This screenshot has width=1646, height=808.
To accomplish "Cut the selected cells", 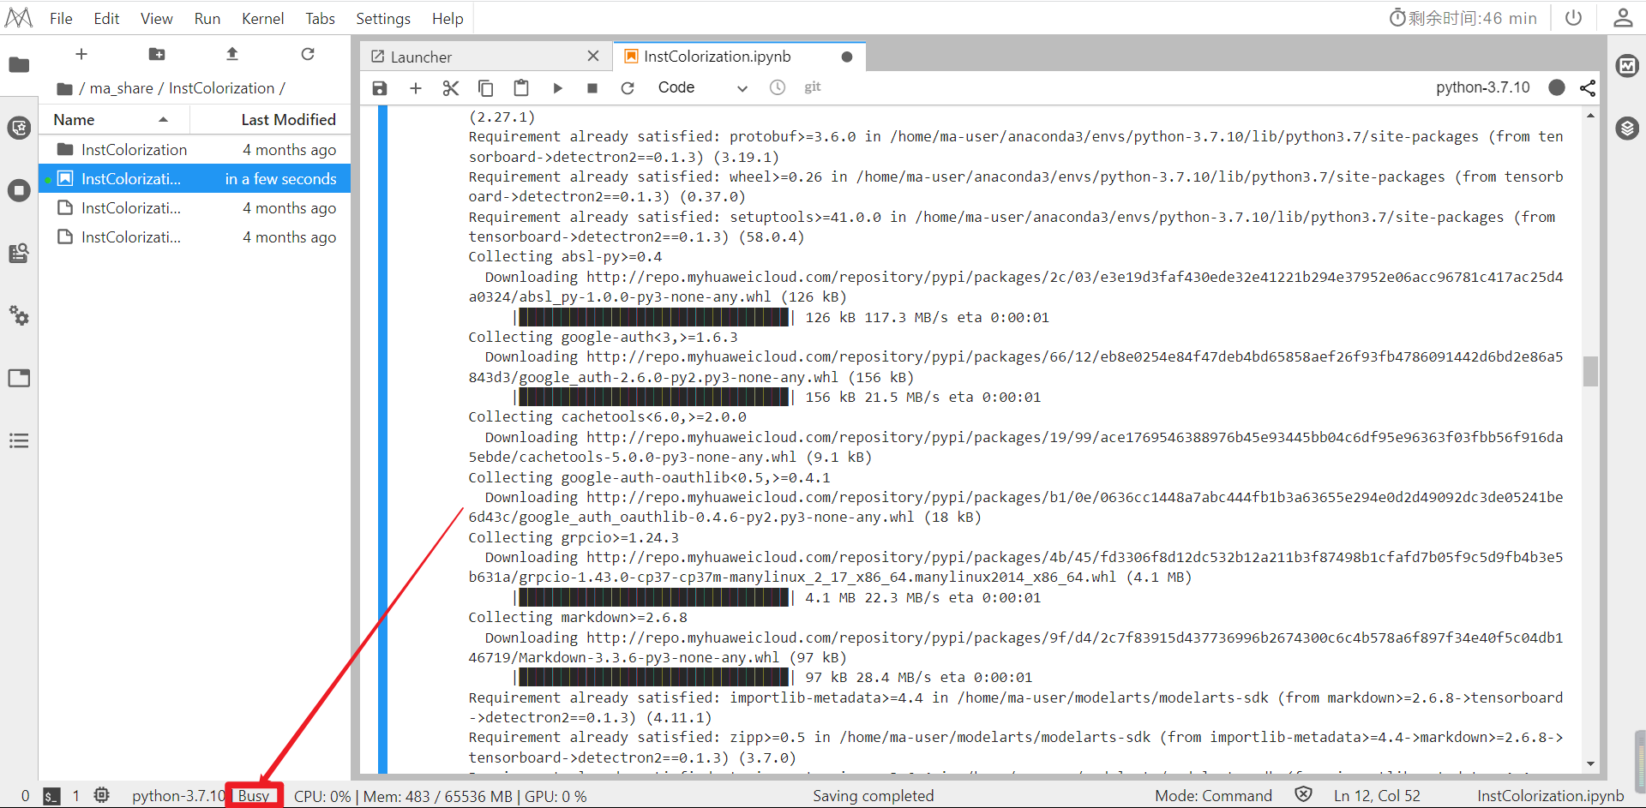I will pos(451,87).
